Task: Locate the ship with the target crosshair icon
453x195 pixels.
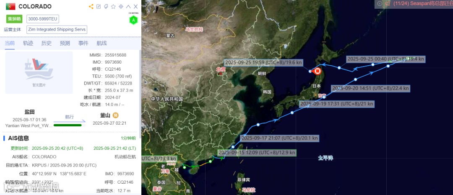Action: (x=121, y=6)
